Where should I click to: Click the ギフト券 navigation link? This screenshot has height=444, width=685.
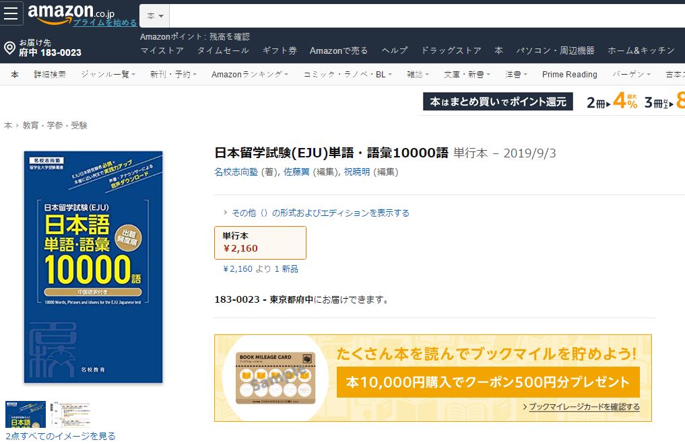tap(280, 50)
